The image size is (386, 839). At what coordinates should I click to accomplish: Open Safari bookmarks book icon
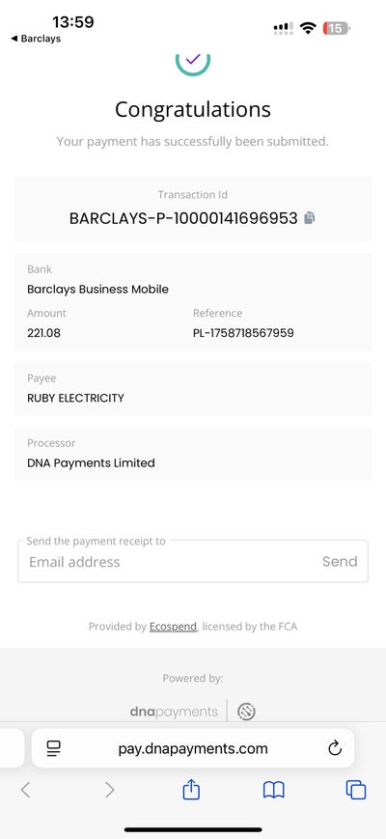(x=274, y=790)
